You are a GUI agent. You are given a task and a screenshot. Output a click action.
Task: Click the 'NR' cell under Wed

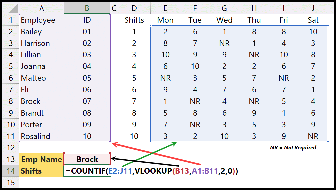[224, 43]
